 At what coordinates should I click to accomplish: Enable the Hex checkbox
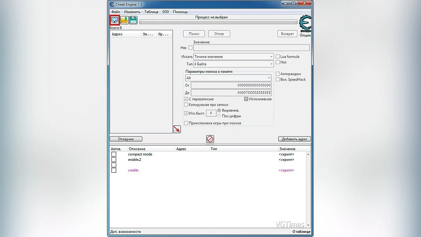coord(191,48)
